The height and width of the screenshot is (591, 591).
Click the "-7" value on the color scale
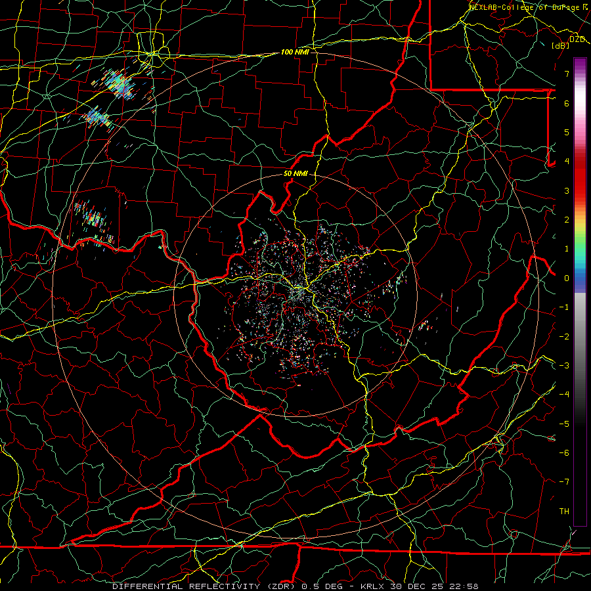[564, 482]
